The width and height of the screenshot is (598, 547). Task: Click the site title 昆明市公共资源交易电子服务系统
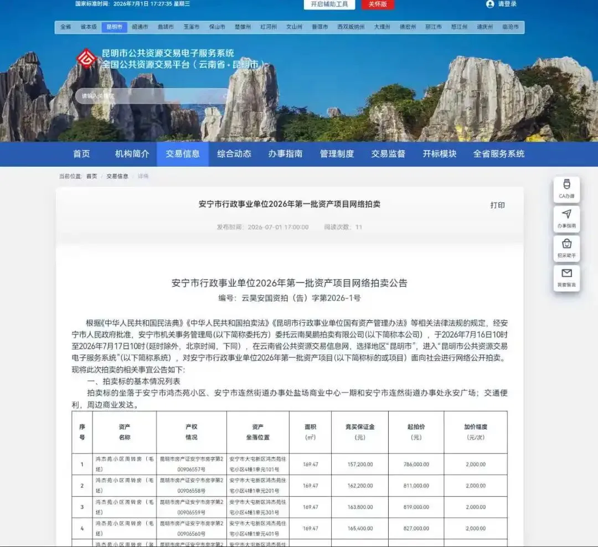click(168, 53)
